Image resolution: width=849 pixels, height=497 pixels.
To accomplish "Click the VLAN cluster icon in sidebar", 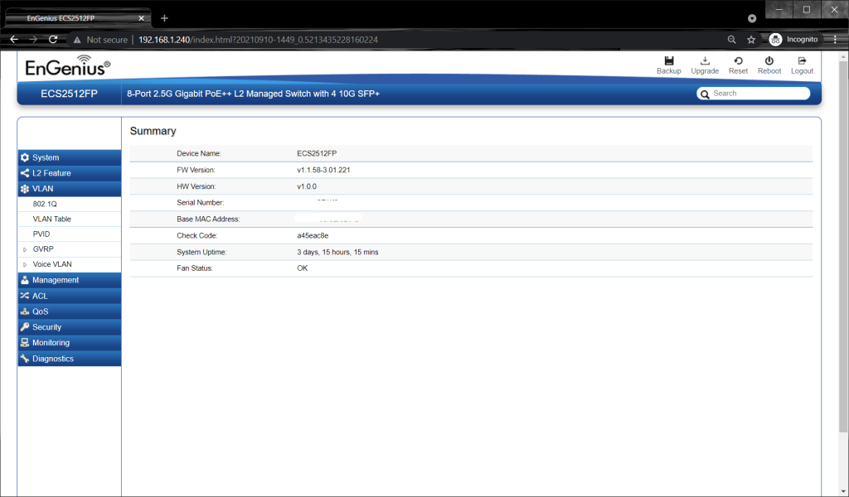I will (x=25, y=189).
